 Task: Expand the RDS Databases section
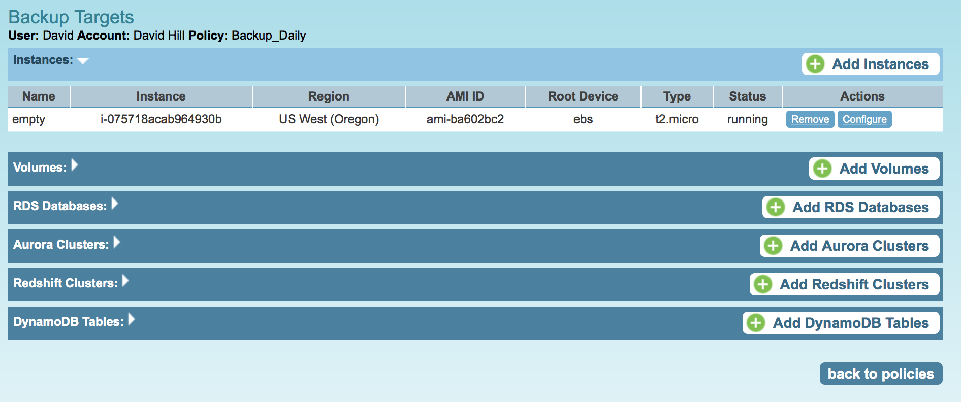pos(115,204)
